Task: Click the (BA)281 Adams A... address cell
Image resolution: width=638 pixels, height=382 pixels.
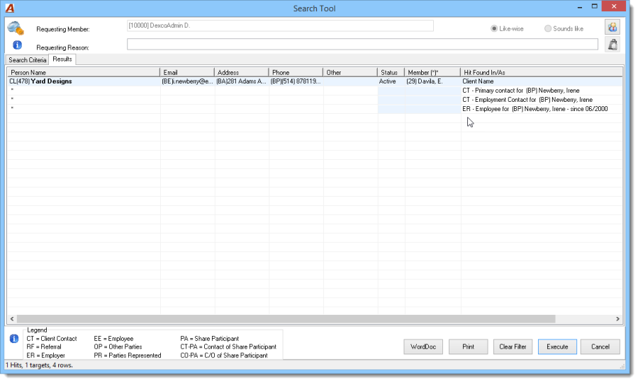Action: pos(241,81)
